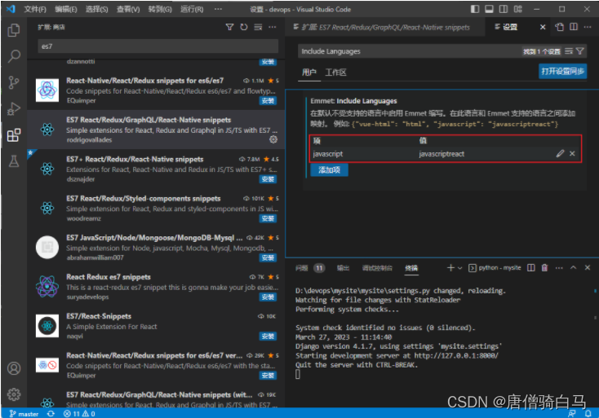Screen dimensions: 599x418
Task: Show more menu bar items ellipsis
Action: tap(218, 9)
